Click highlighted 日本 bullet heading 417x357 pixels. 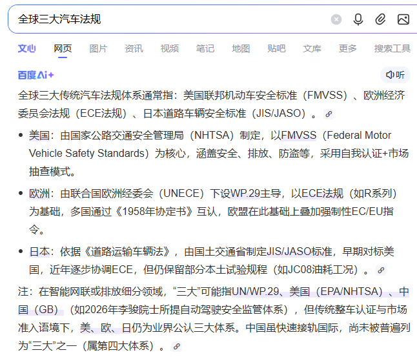point(39,251)
